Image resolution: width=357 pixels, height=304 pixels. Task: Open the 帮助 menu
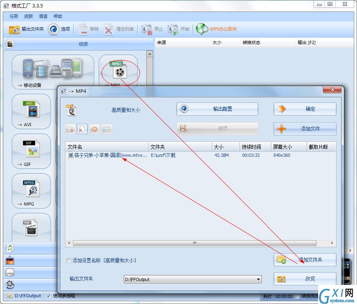pyautogui.click(x=58, y=16)
